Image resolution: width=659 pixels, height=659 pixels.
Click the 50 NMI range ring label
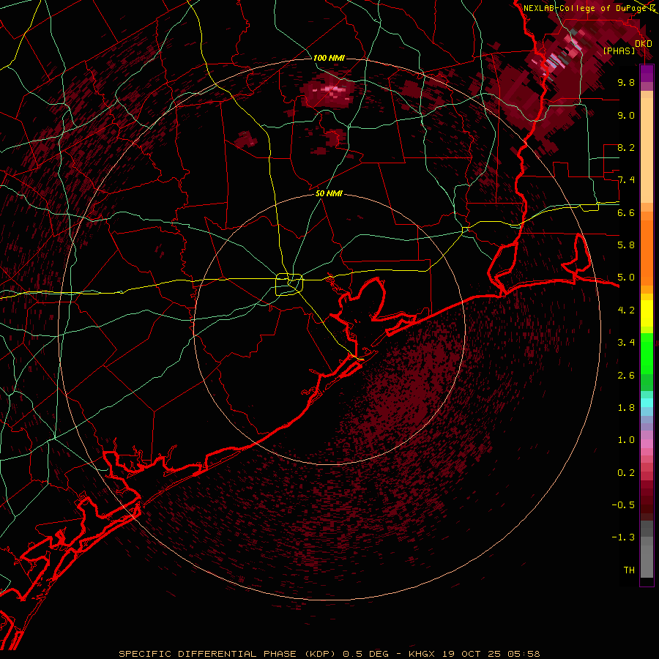(329, 193)
